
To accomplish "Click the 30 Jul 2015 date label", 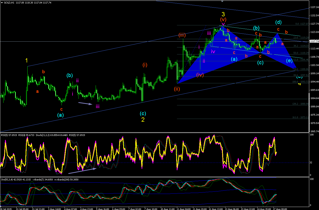I will 5,208.
